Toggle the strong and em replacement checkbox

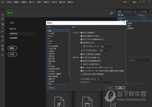tap(82, 67)
